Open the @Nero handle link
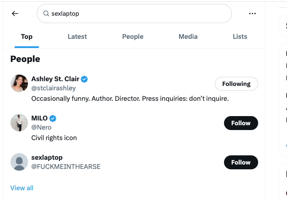 pos(41,127)
